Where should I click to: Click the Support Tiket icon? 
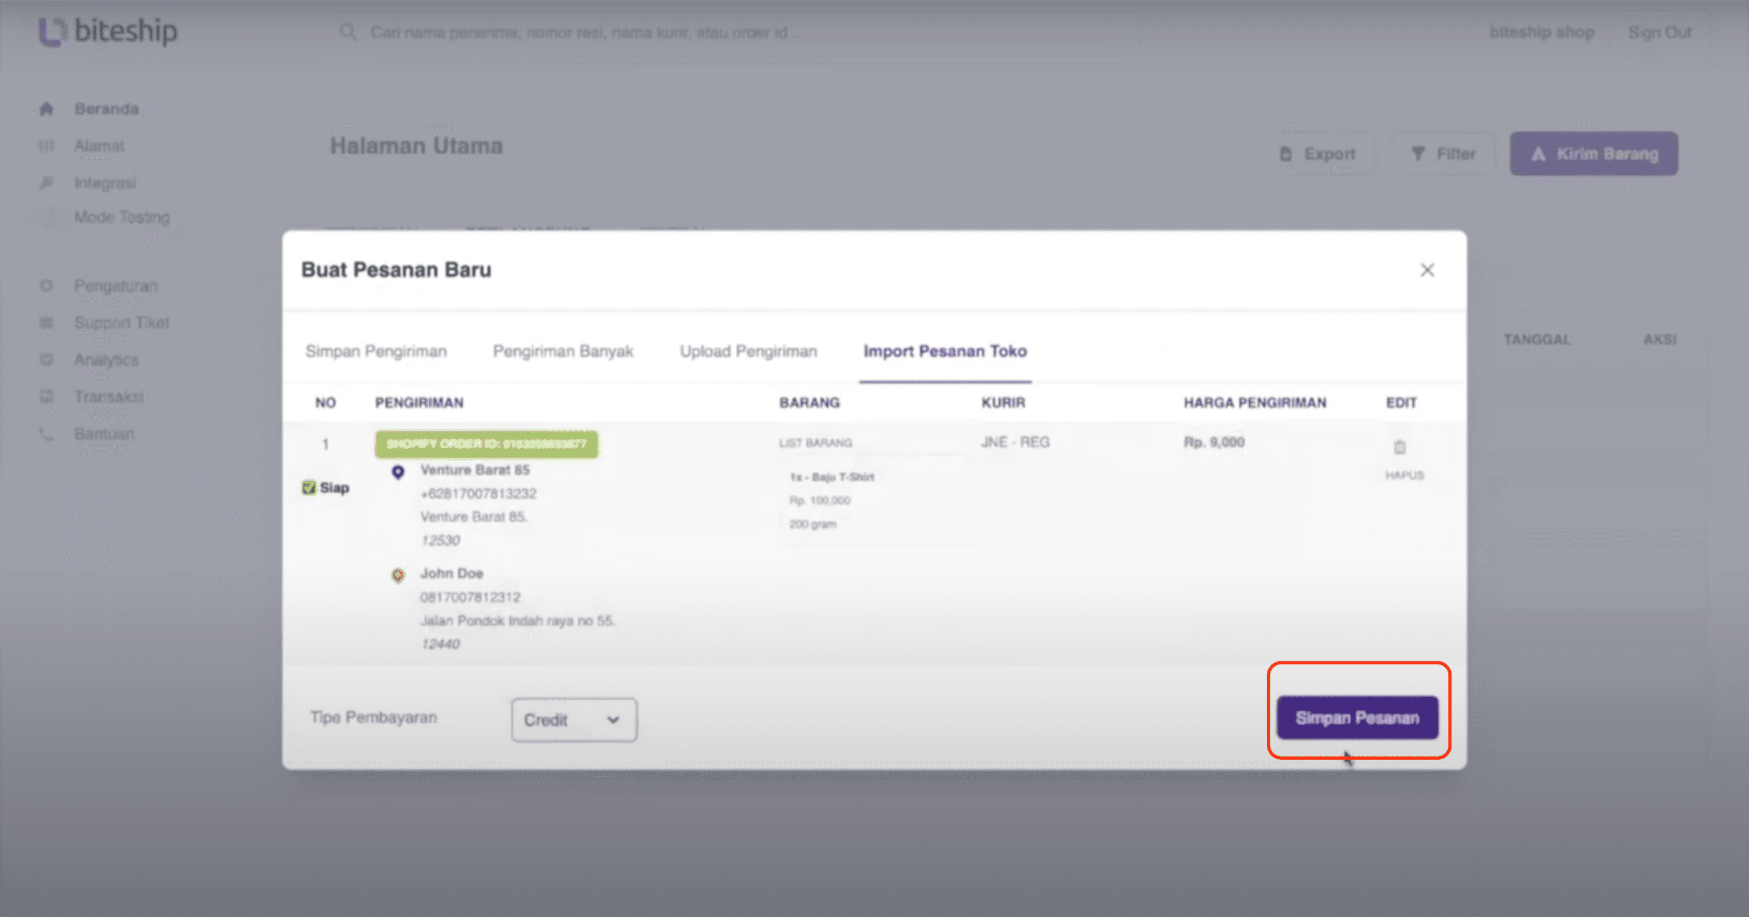click(x=46, y=322)
